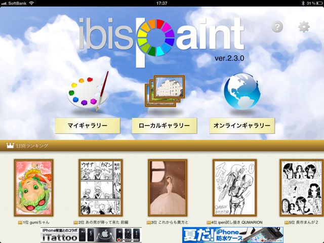Tap the crown icon beside 日別ランキング
This screenshot has width=324, height=243.
[x=10, y=145]
